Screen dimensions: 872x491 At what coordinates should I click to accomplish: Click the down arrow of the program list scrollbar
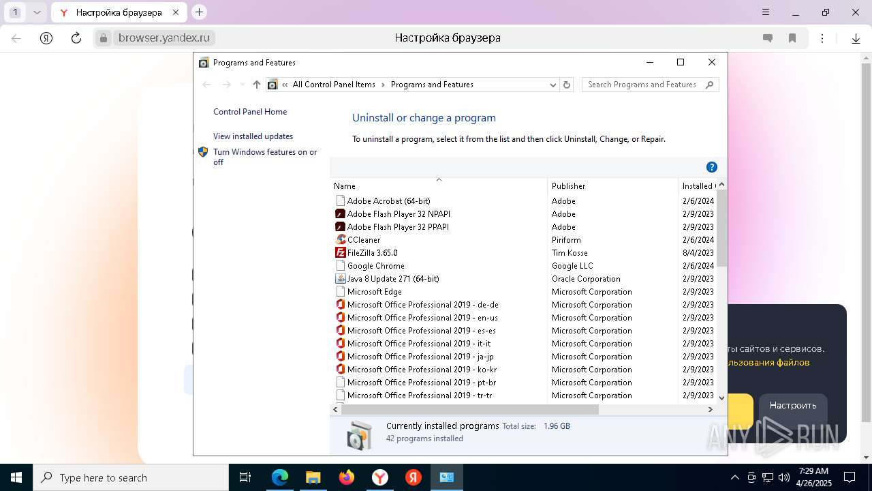(x=722, y=398)
